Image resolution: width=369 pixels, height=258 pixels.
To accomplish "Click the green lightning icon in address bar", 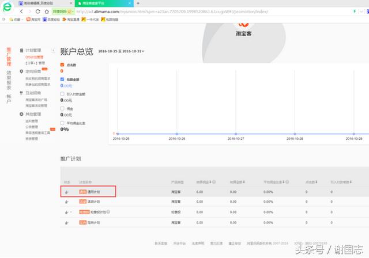I will 354,12.
